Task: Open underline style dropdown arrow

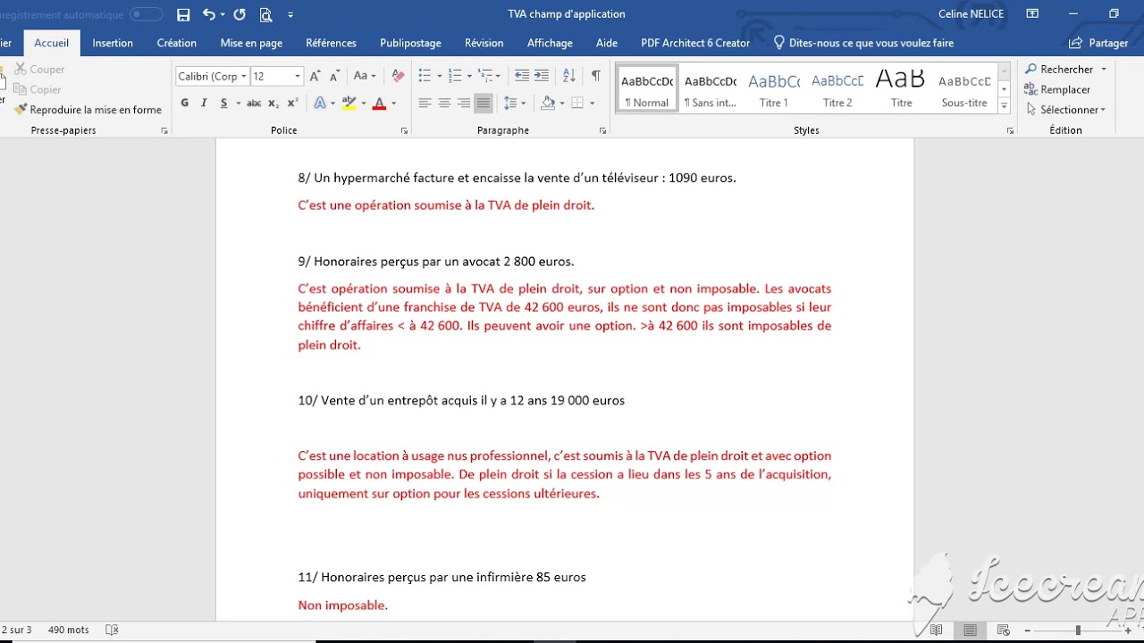Action: 239,104
